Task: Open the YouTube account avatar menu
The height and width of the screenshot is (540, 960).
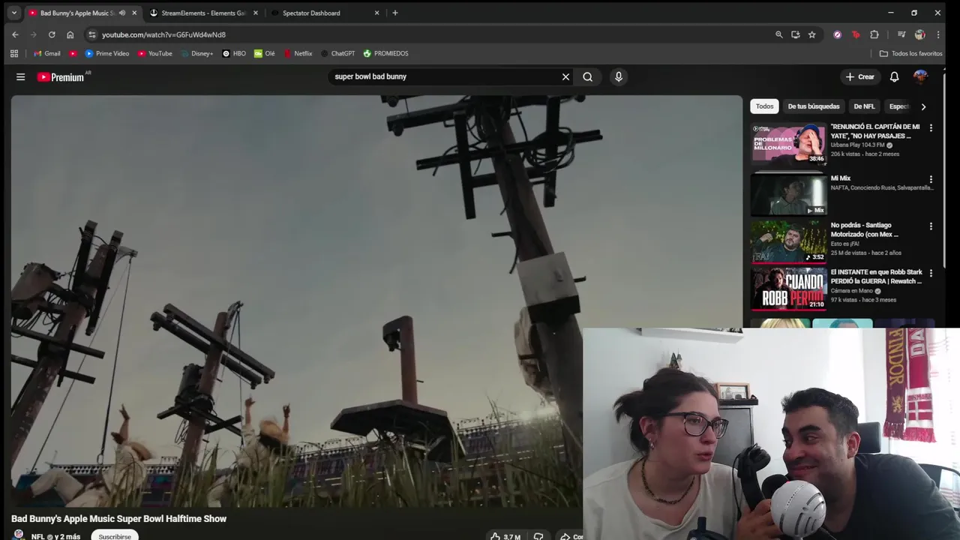Action: coord(920,76)
